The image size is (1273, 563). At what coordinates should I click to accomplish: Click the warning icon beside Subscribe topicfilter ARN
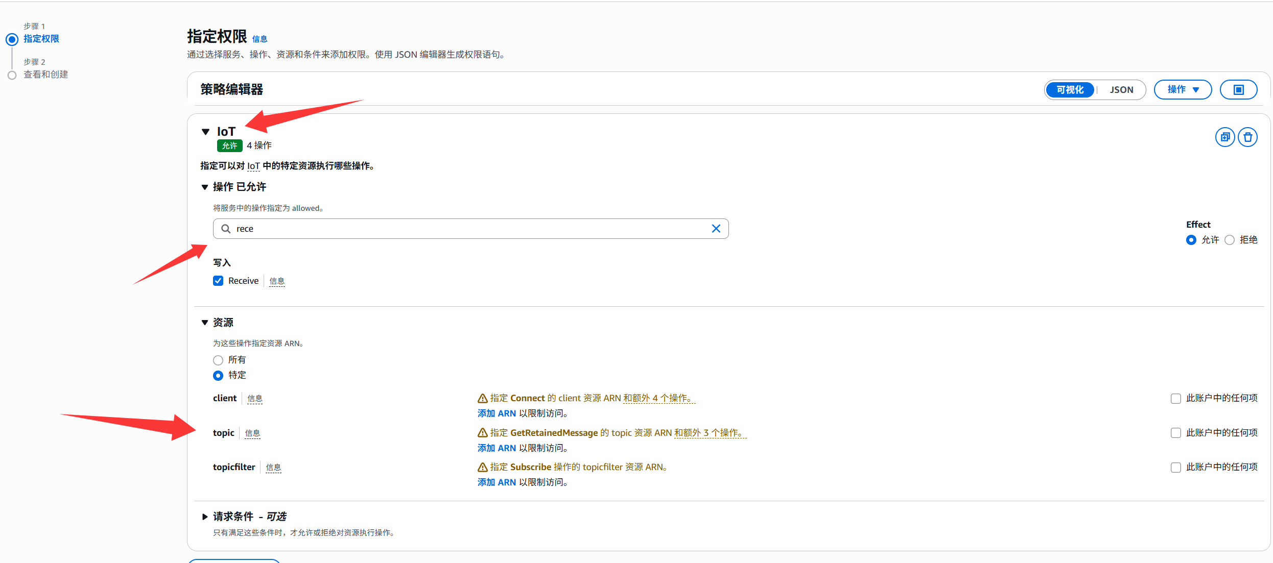482,467
